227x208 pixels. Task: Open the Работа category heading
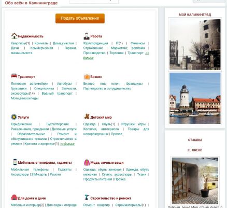tap(96, 36)
